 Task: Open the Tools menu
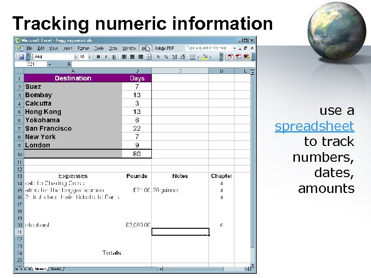(99, 48)
